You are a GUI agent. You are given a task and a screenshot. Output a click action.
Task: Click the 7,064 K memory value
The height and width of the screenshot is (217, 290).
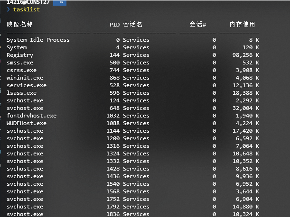(247, 146)
